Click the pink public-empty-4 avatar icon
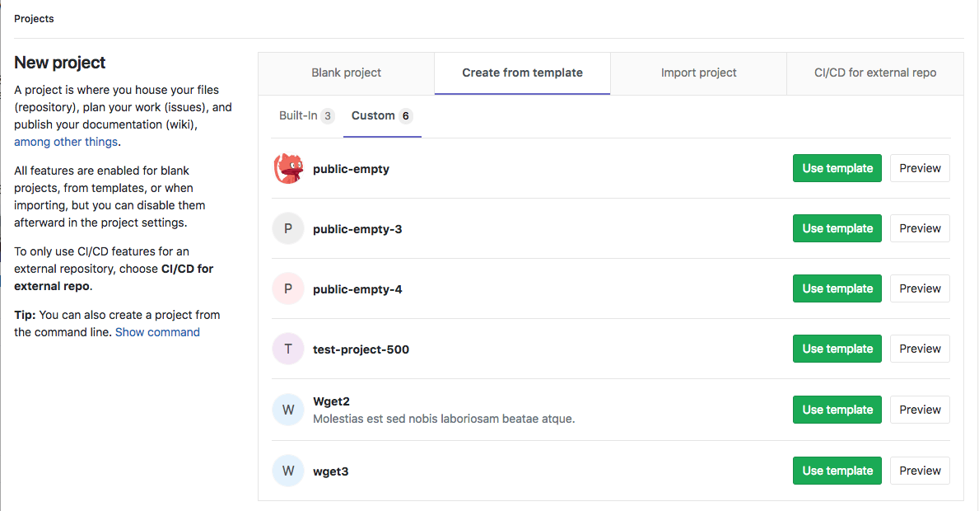This screenshot has height=511, width=979. (288, 288)
